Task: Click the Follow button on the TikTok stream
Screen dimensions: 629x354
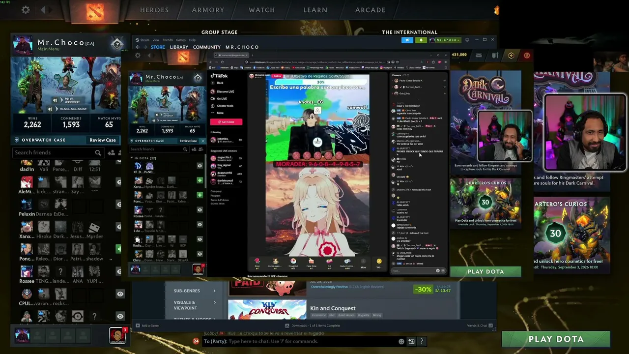Action: coord(277,76)
